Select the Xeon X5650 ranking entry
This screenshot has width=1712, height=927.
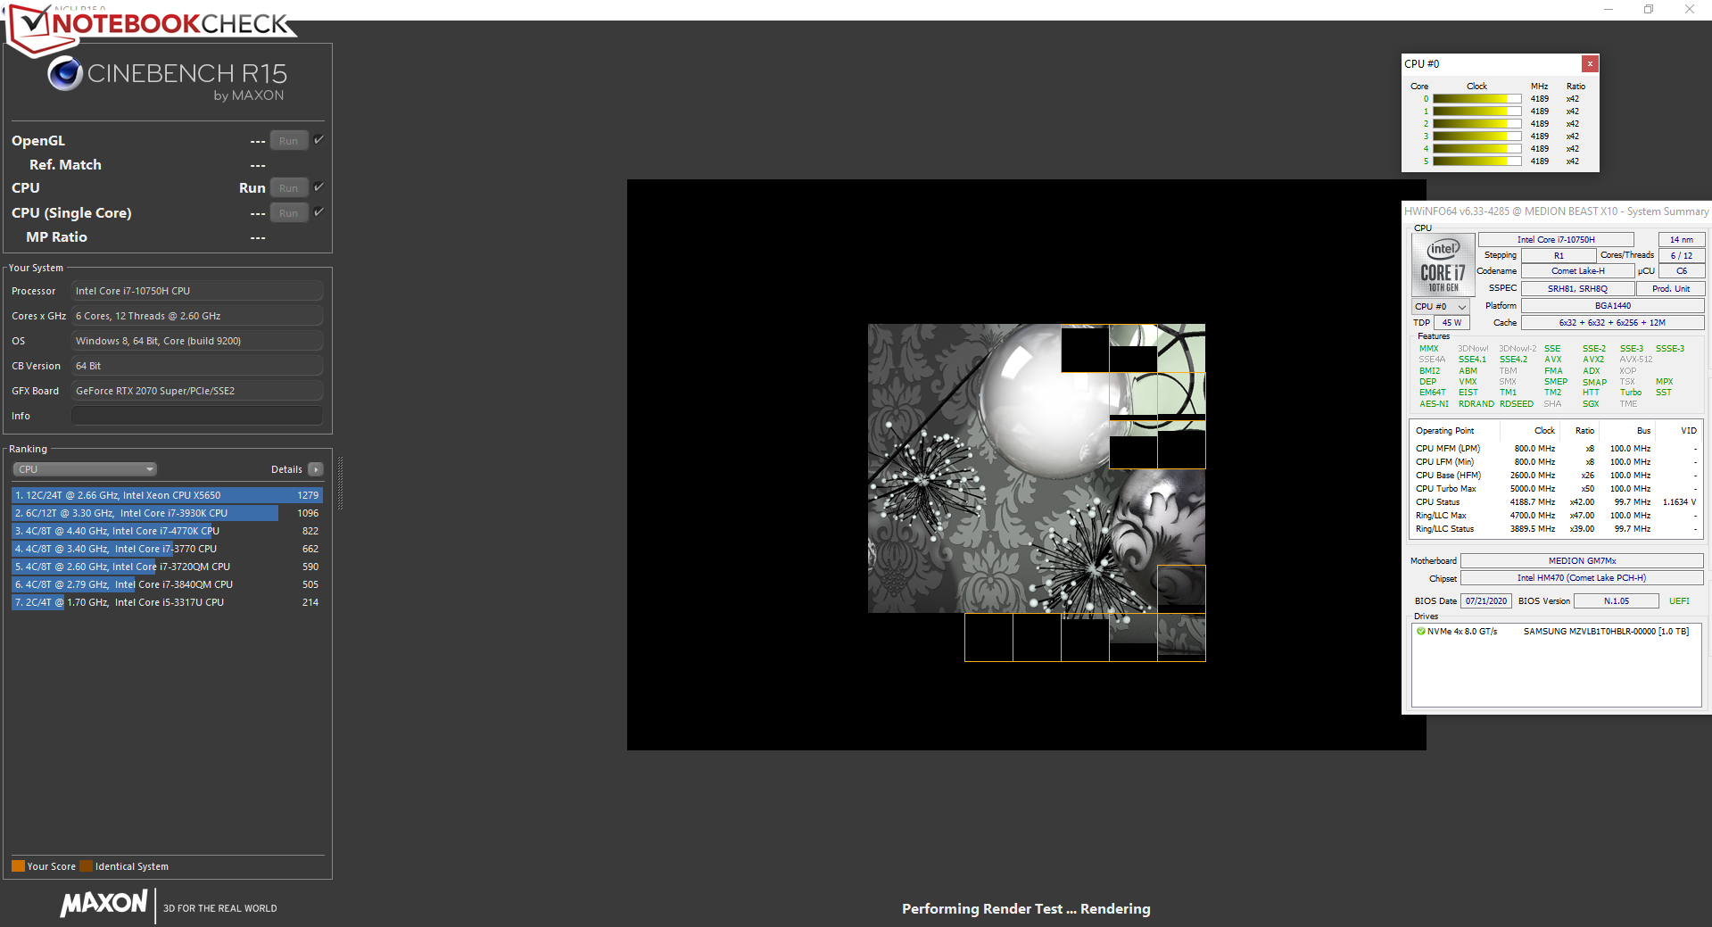167,495
